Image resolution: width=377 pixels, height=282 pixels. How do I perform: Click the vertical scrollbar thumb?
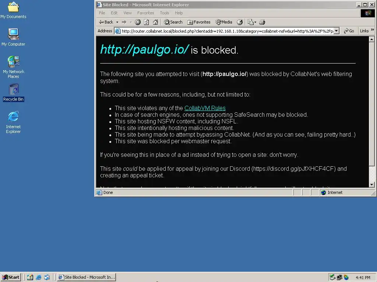[x=372, y=104]
